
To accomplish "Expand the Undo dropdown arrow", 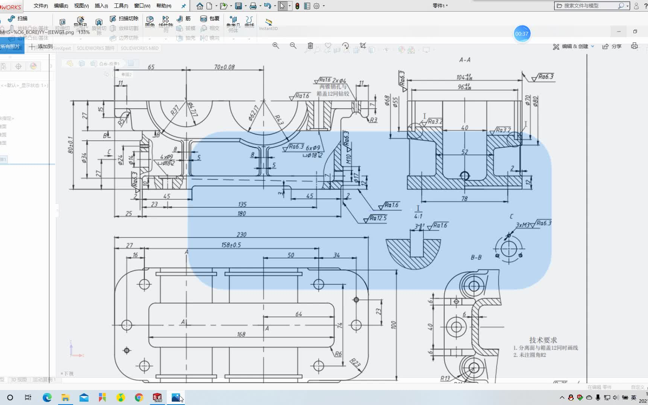I will [x=275, y=6].
